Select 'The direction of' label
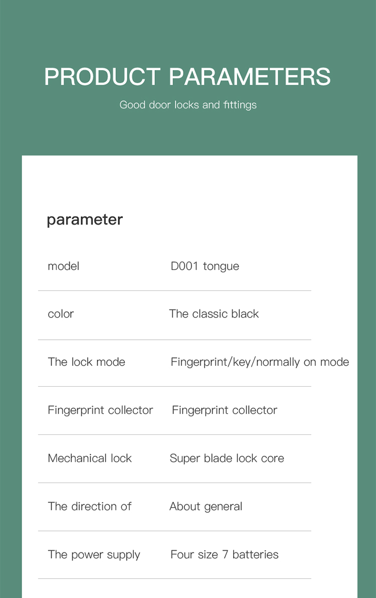The image size is (376, 598). tap(90, 507)
